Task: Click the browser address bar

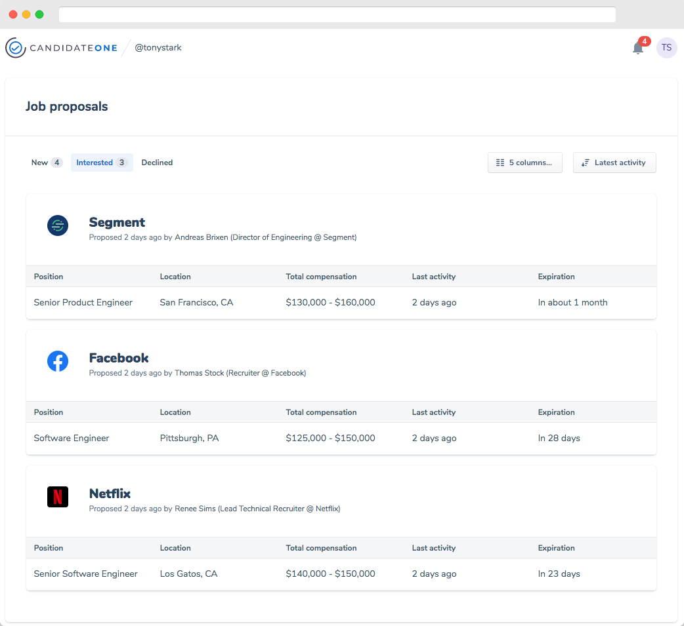Action: (337, 14)
